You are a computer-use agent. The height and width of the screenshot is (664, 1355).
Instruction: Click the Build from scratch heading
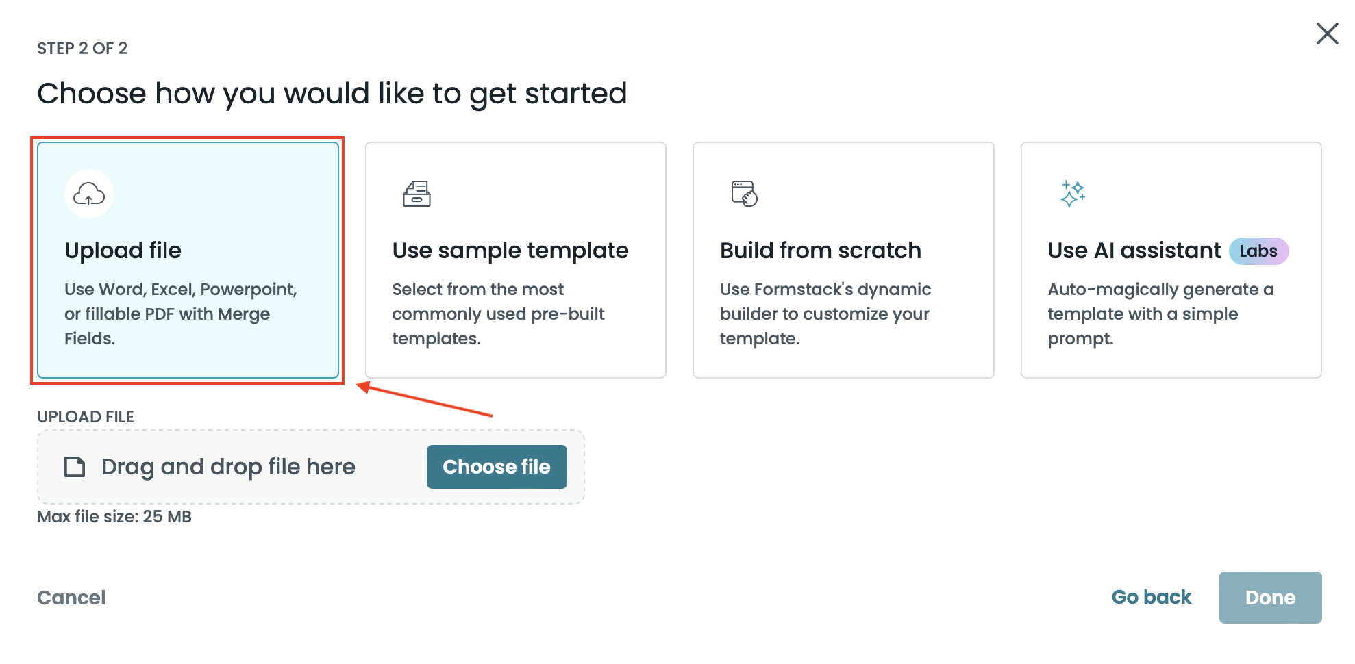pyautogui.click(x=820, y=251)
